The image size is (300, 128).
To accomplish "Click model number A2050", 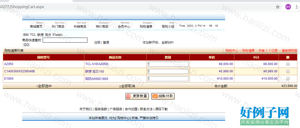I will click(9, 64).
